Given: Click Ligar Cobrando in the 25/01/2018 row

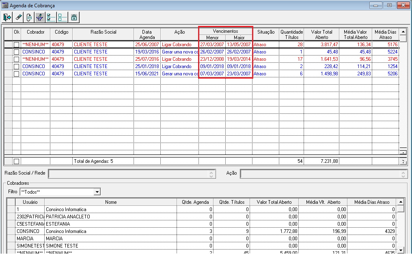Looking at the screenshot, I should 179,66.
